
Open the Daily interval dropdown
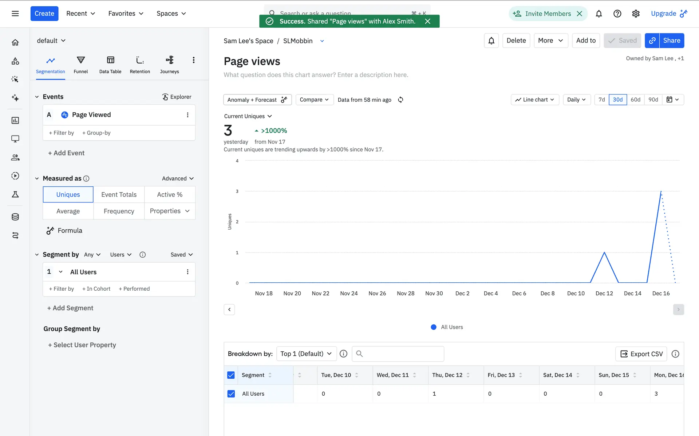tap(576, 100)
